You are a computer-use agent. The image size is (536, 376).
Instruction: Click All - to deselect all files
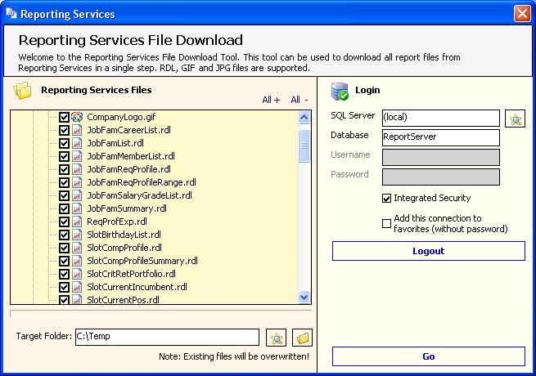click(300, 100)
